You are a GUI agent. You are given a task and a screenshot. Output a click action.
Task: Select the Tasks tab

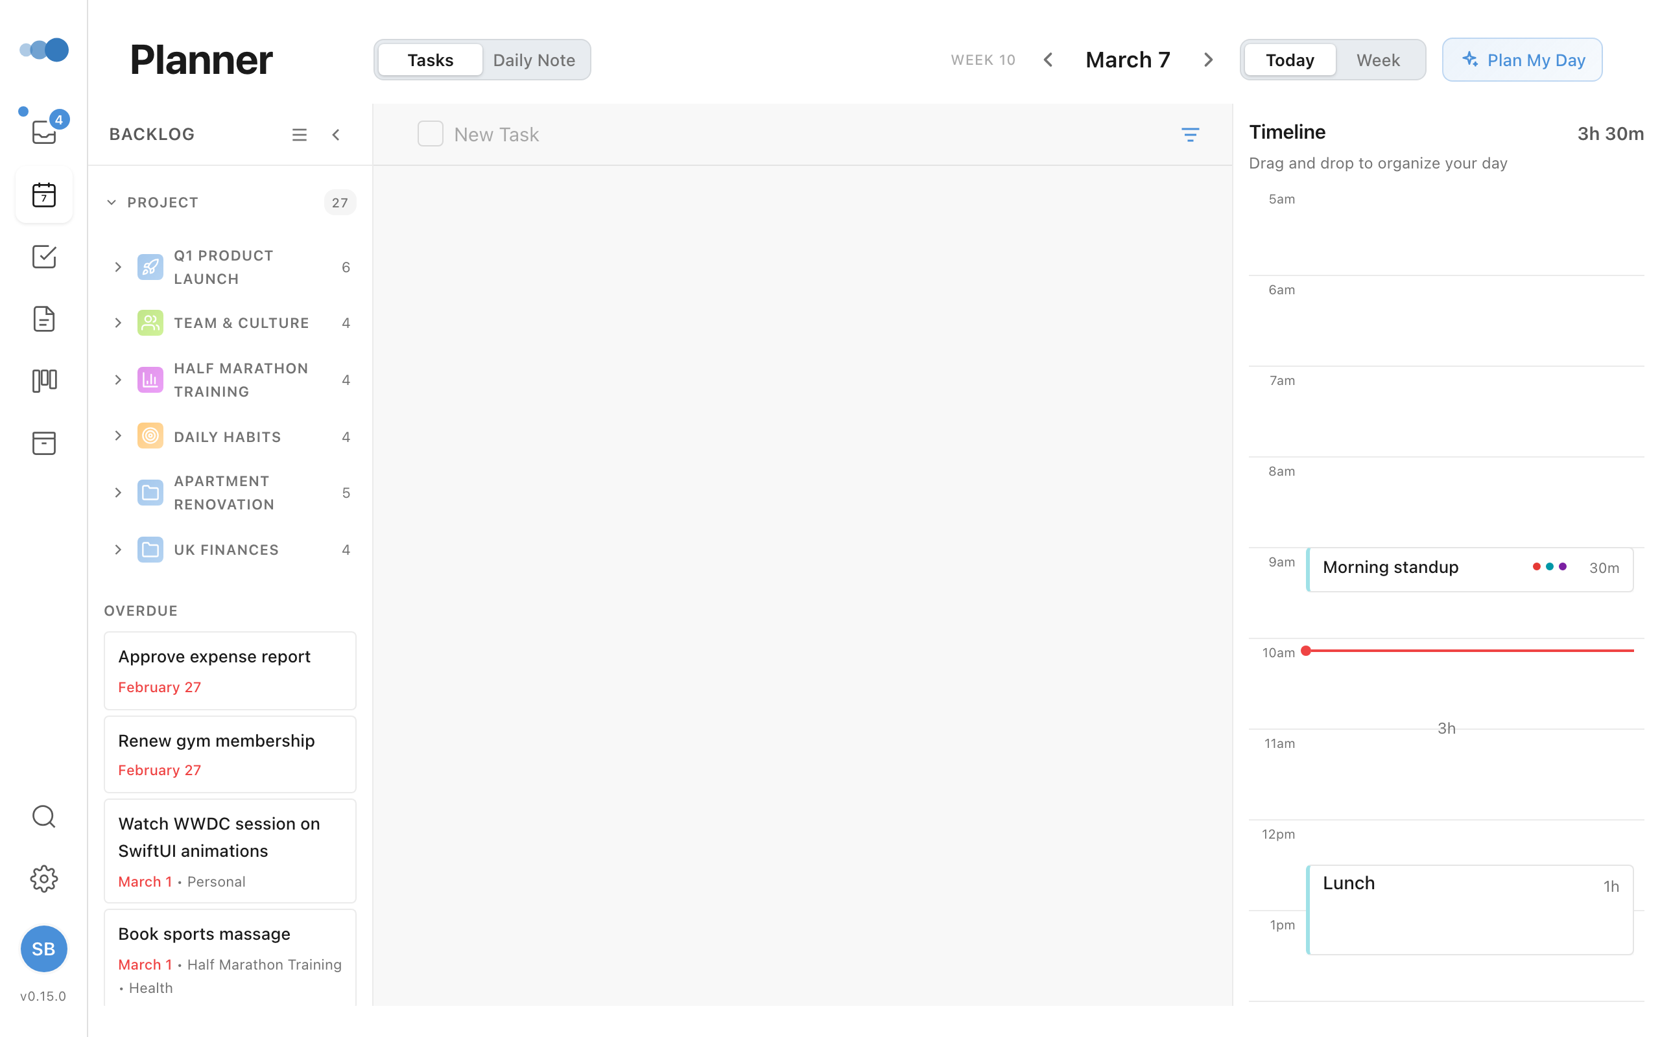coord(429,60)
